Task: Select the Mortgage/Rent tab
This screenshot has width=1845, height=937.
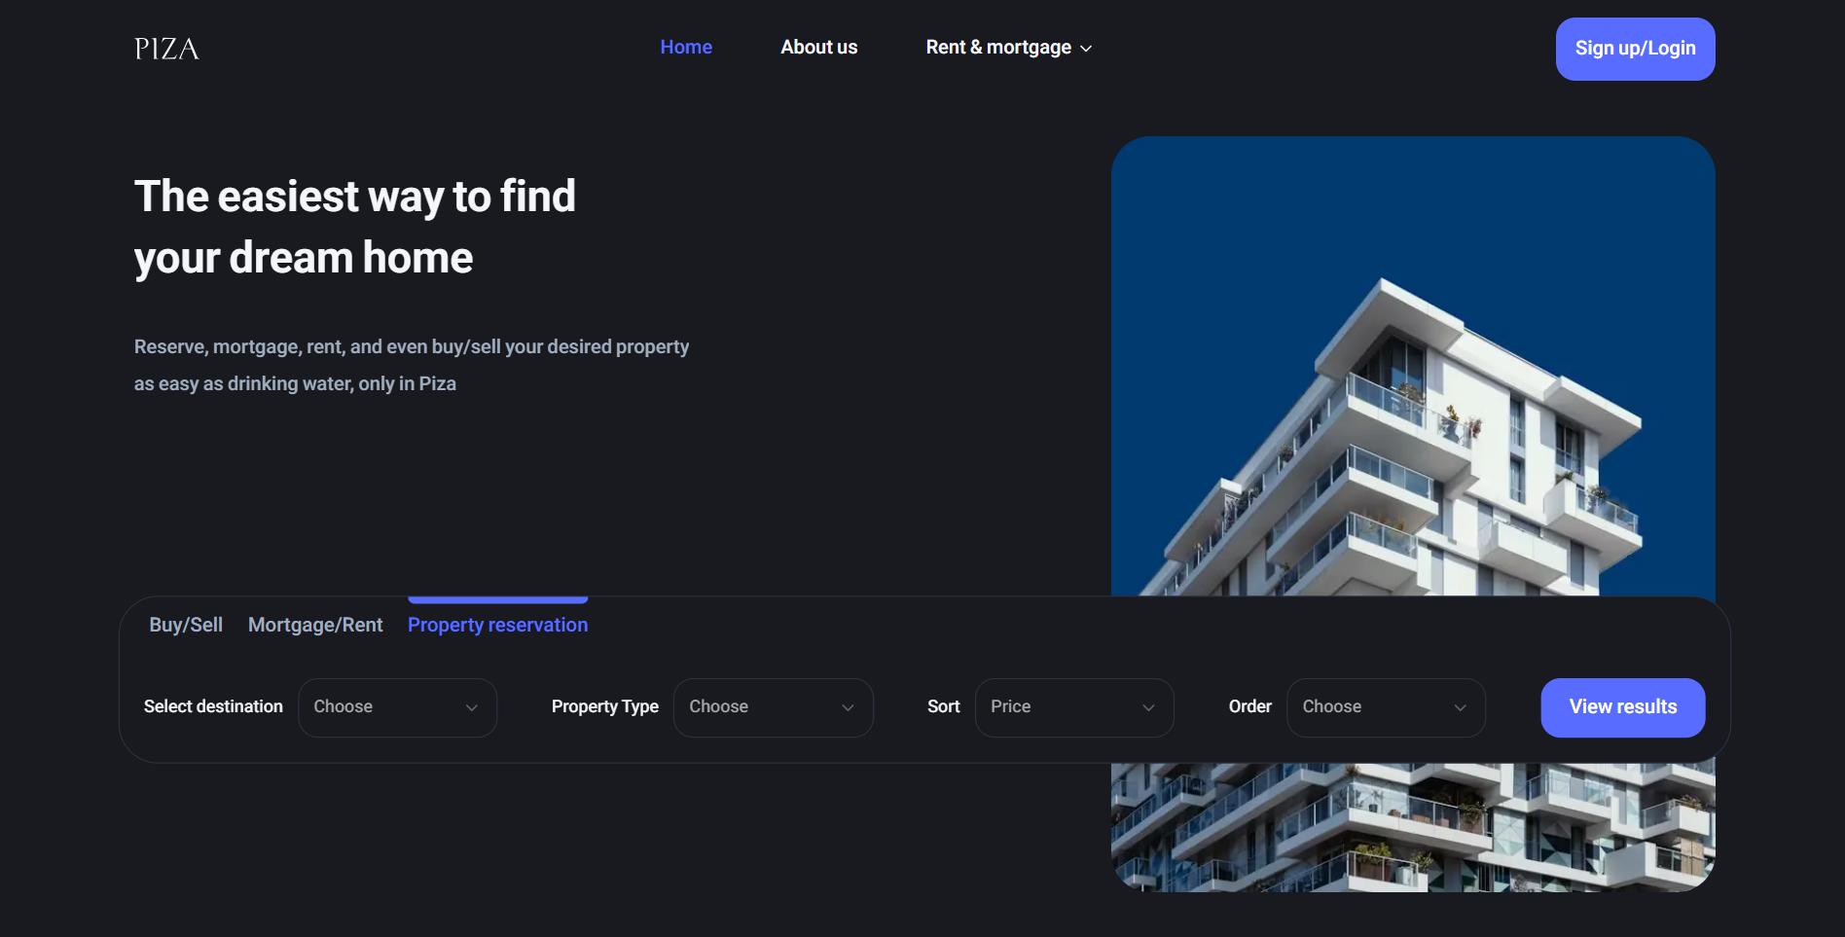Action: [315, 625]
